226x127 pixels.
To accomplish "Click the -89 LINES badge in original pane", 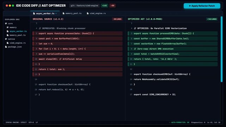I will pyautogui.click(x=117, y=19).
